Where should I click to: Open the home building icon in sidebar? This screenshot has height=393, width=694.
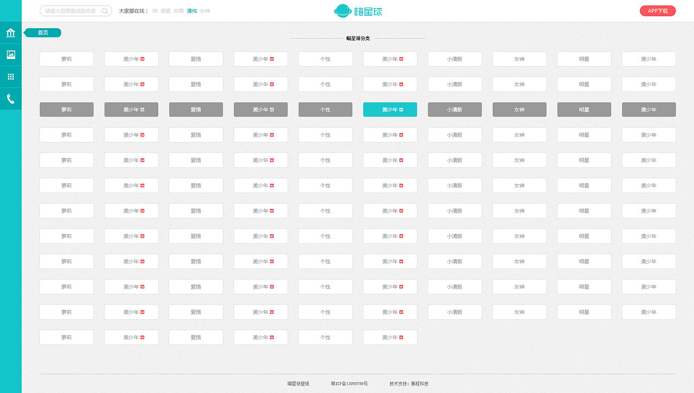tap(11, 33)
